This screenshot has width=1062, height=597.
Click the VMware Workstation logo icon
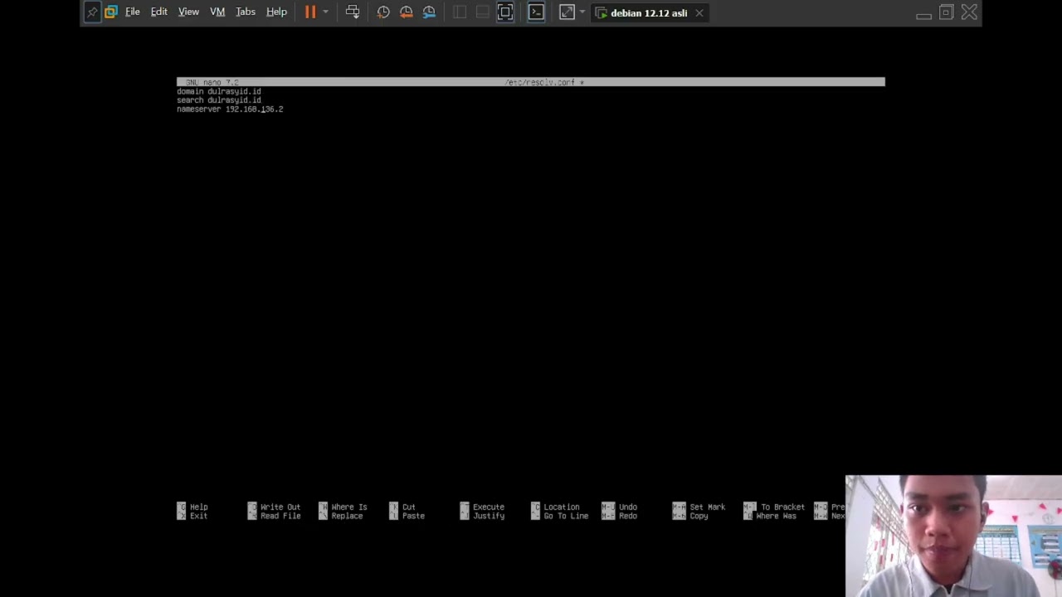pyautogui.click(x=110, y=12)
